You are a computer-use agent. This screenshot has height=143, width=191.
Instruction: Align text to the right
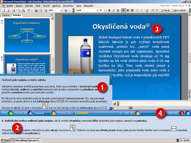pos(132,10)
